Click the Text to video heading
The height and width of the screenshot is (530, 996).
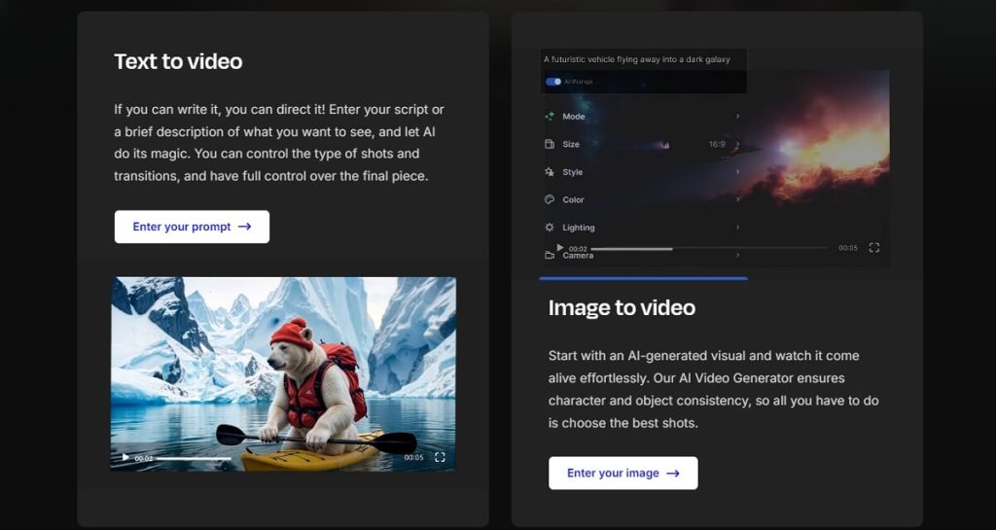click(178, 61)
